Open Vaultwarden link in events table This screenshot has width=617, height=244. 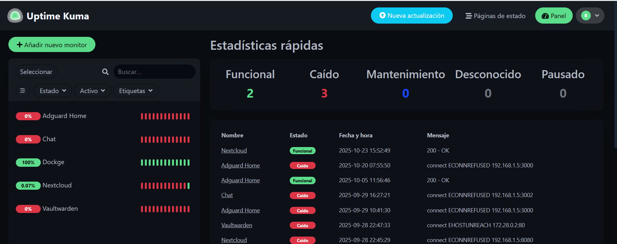tap(236, 225)
